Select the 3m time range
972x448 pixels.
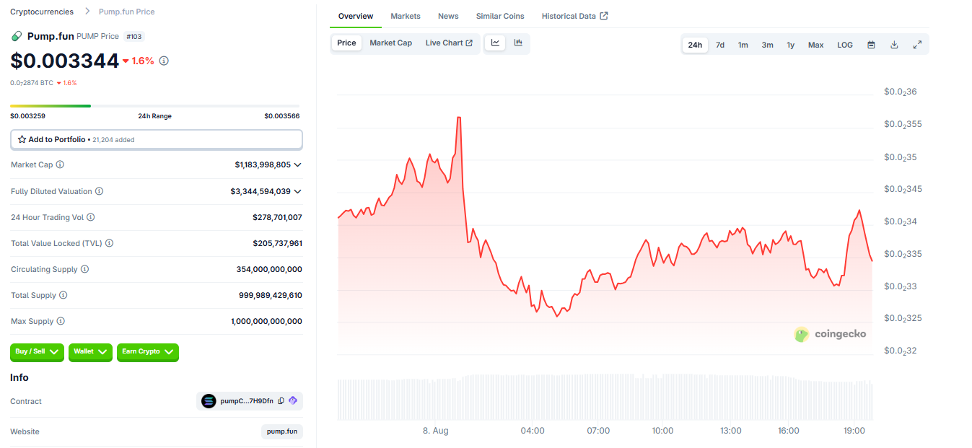(768, 45)
